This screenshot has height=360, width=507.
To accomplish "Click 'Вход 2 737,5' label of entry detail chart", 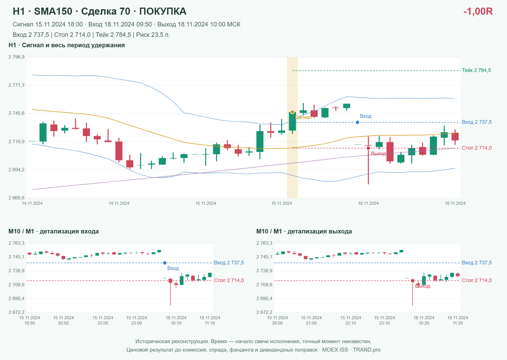I will [x=229, y=263].
